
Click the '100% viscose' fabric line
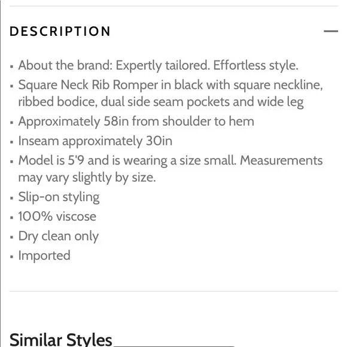click(x=57, y=217)
